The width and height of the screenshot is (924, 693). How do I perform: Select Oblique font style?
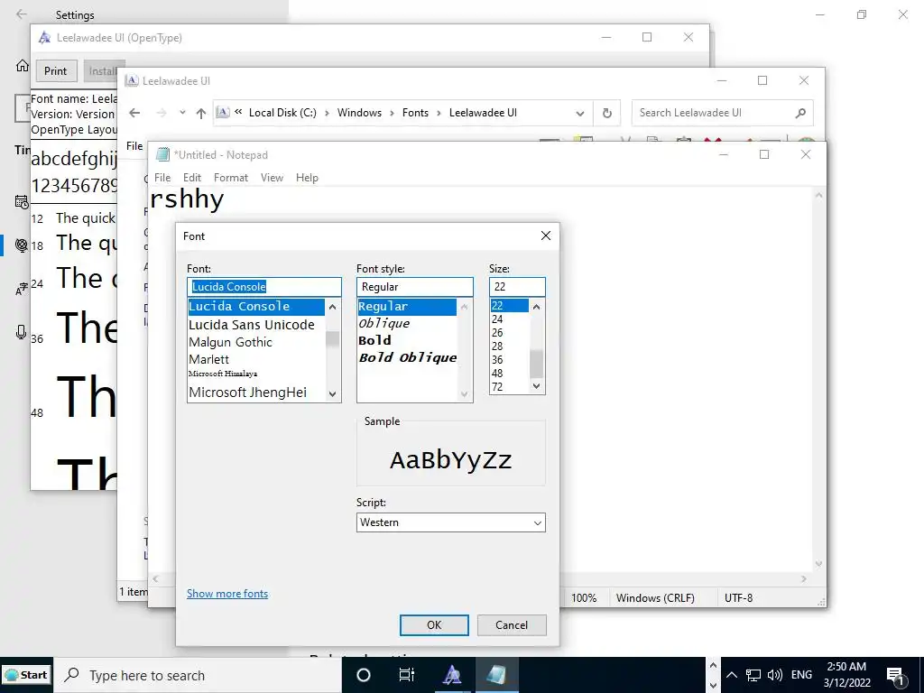(x=383, y=324)
